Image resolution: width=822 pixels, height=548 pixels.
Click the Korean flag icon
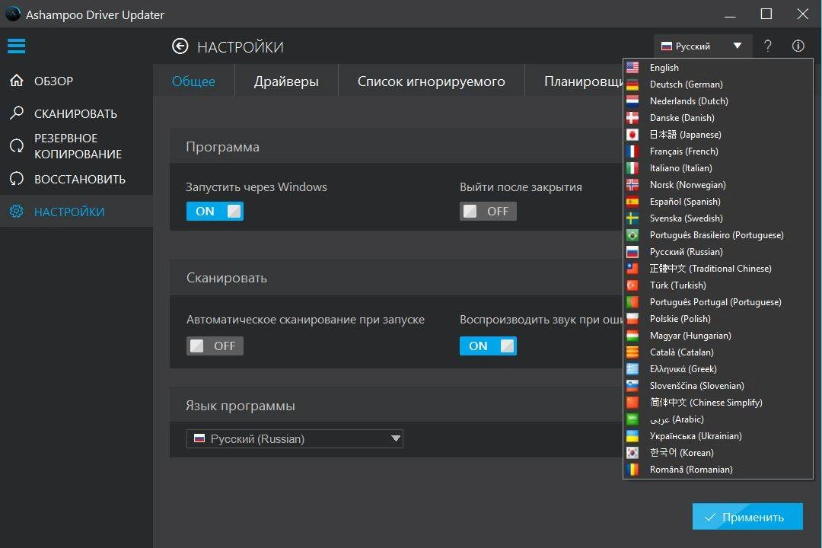(x=632, y=453)
